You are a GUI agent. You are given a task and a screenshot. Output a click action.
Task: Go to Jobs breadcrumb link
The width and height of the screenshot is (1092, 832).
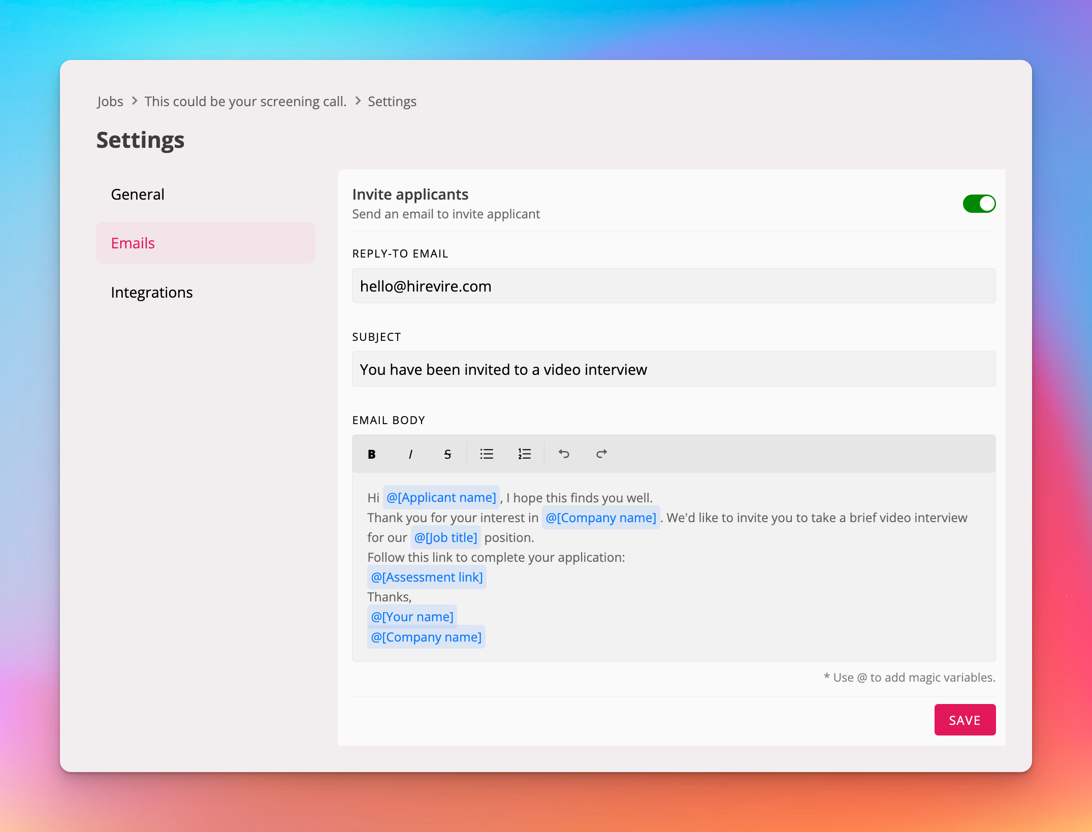110,102
